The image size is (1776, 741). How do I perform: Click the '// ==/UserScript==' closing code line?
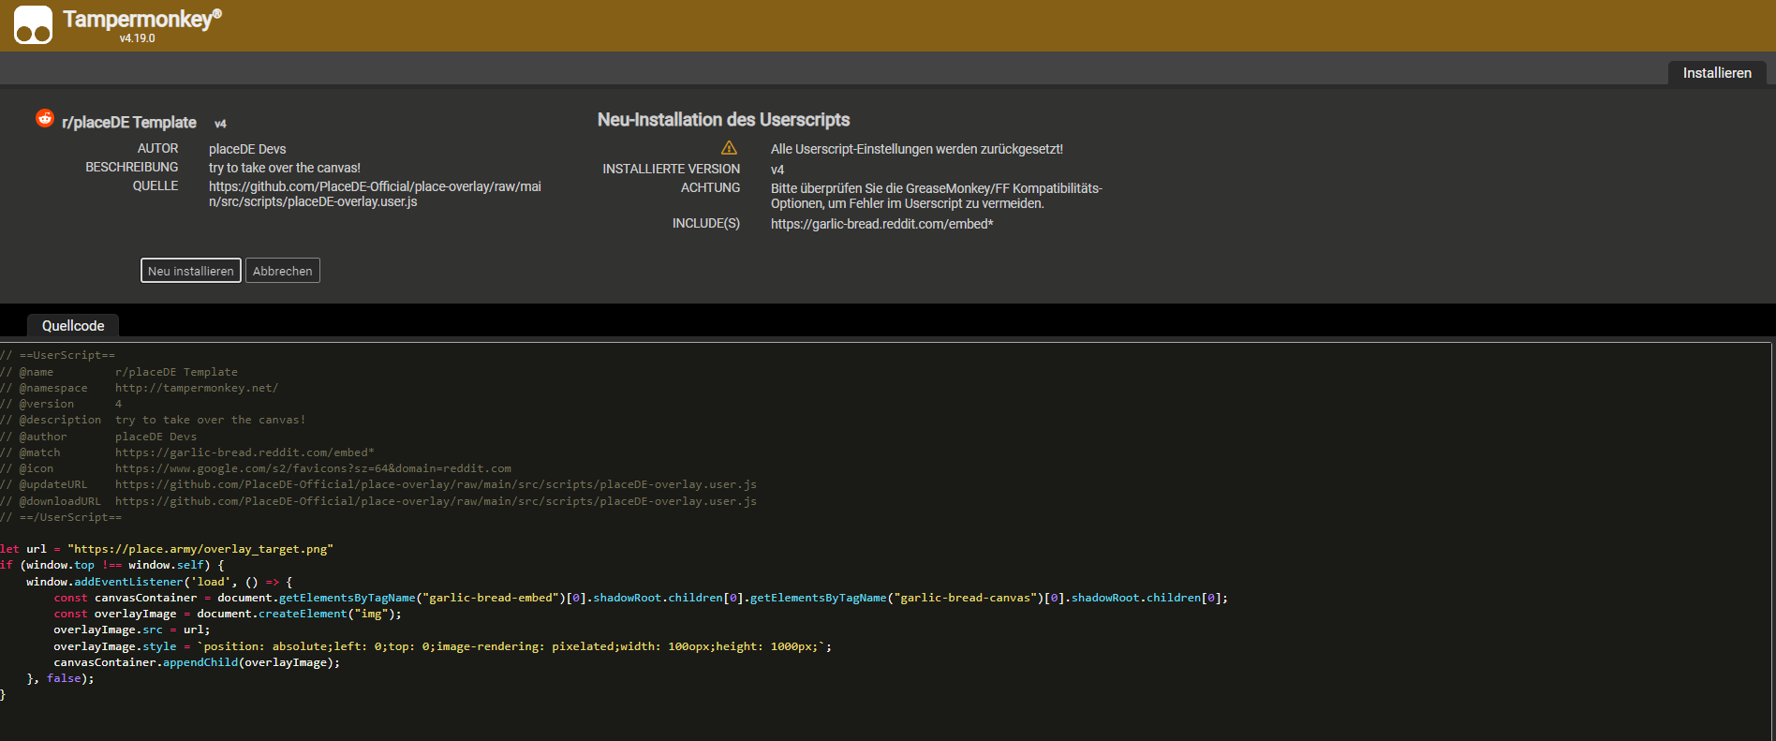[x=61, y=517]
